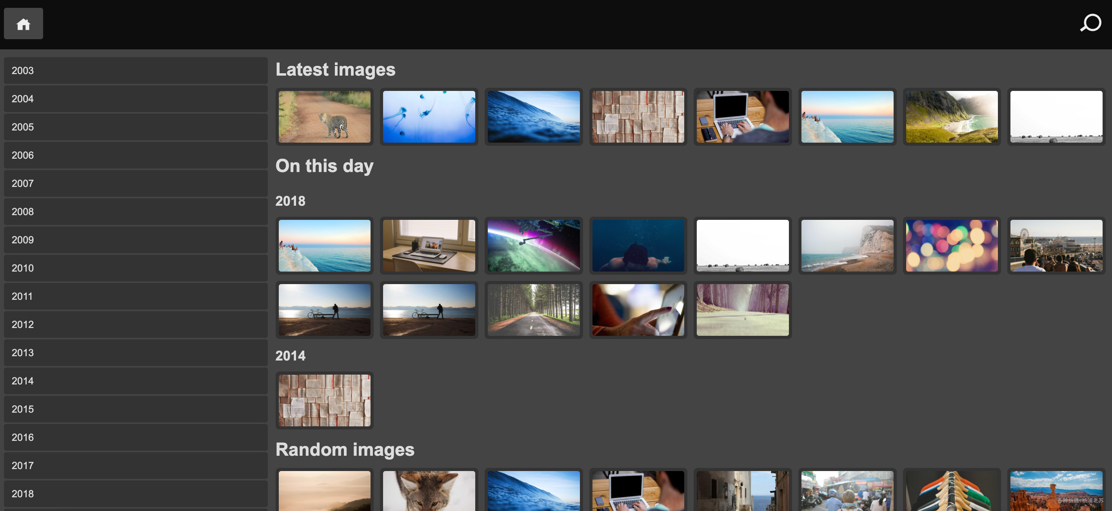The height and width of the screenshot is (511, 1112).
Task: Open laptop typing photo in Latest images
Action: pos(742,116)
